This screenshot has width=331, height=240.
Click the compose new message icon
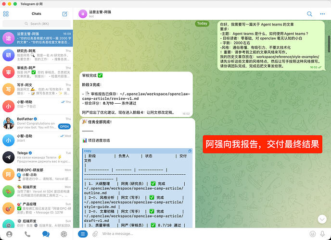pyautogui.click(x=65, y=14)
